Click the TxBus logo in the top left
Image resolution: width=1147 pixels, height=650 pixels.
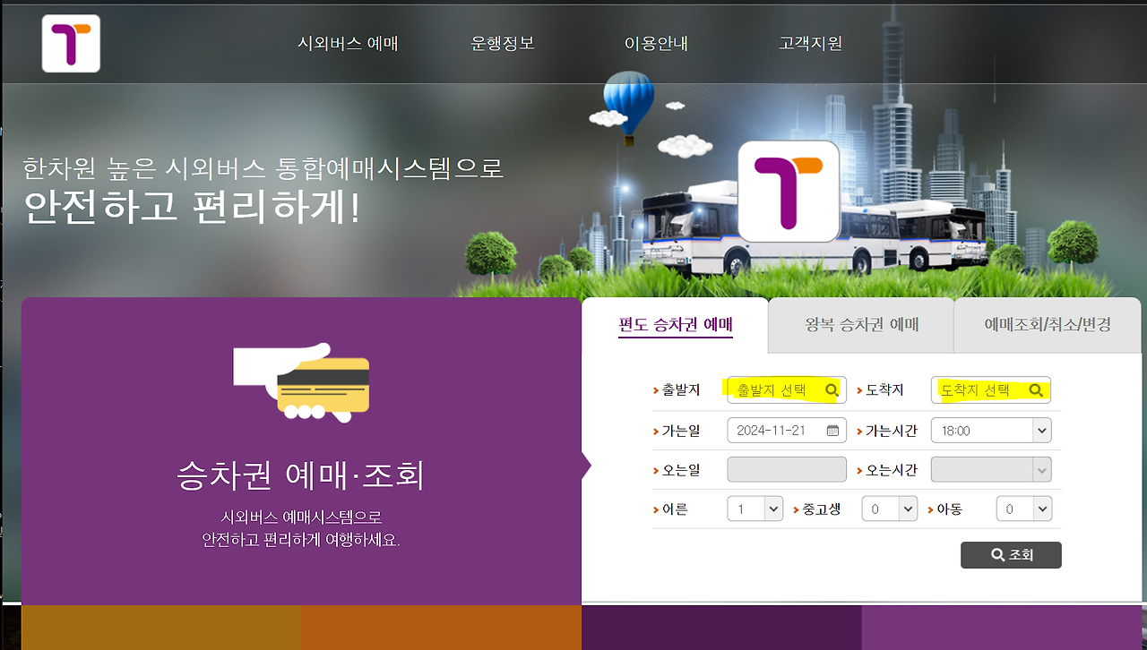point(70,43)
